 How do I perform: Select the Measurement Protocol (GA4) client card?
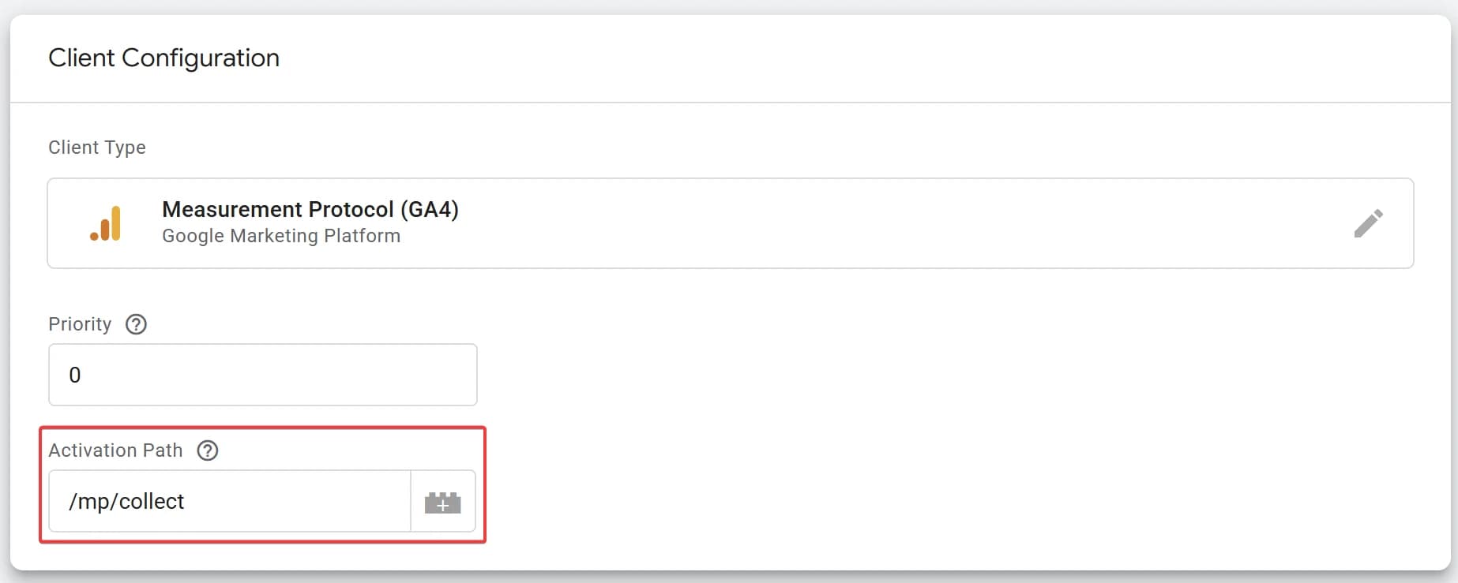tap(711, 223)
